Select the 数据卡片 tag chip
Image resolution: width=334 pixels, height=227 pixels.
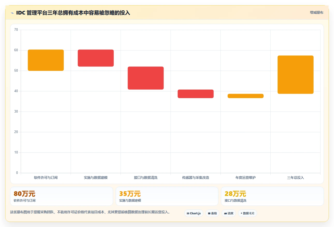[248, 213]
